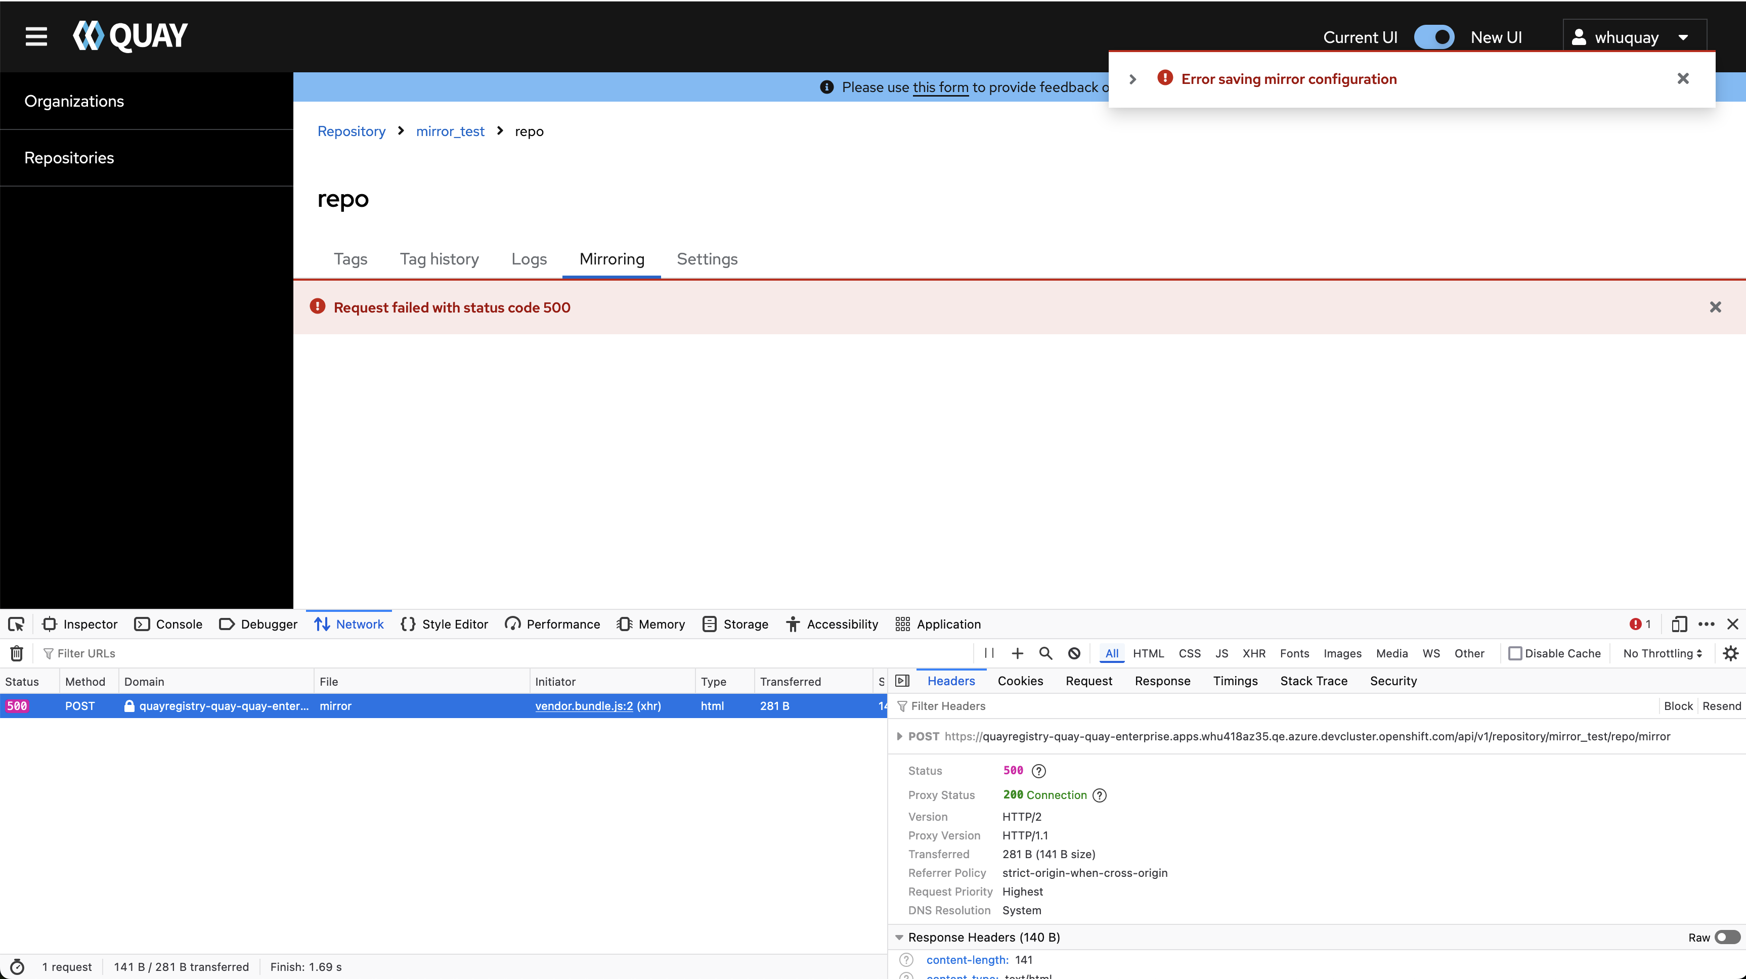Image resolution: width=1746 pixels, height=979 pixels.
Task: Click the Resend button
Action: click(1721, 706)
